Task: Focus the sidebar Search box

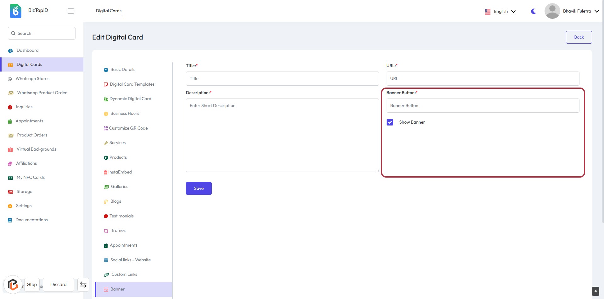Action: (x=42, y=33)
